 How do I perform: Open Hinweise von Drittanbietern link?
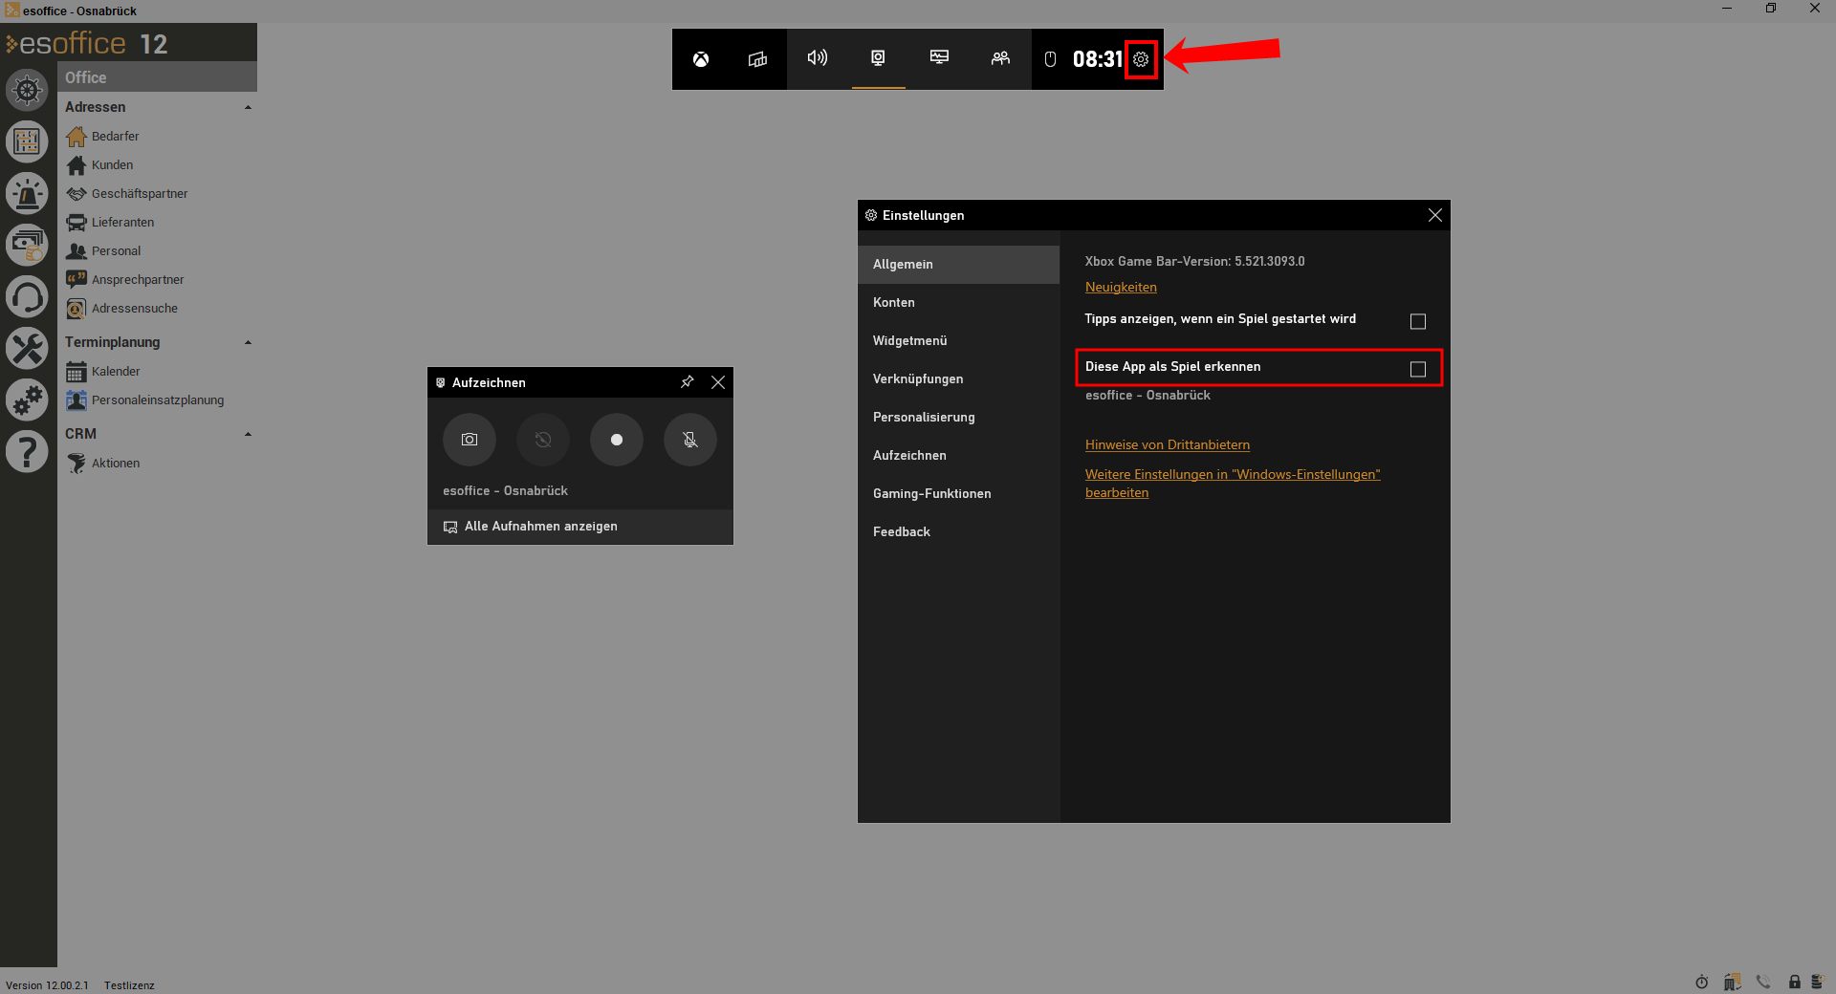click(1168, 444)
